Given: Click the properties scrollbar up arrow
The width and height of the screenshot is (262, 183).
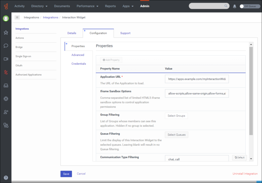Looking at the screenshot, I should tap(251, 44).
